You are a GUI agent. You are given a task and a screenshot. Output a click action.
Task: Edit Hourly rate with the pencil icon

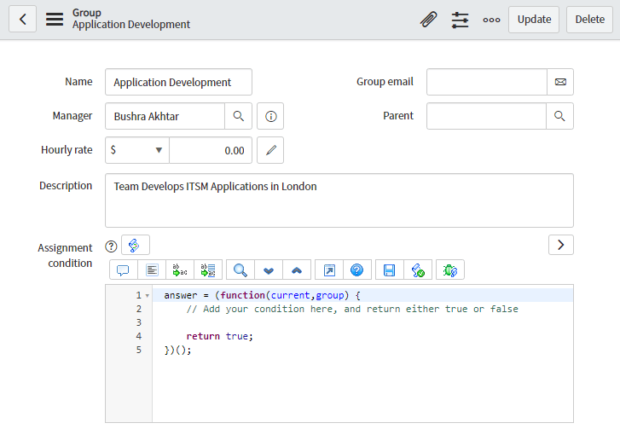coord(270,150)
